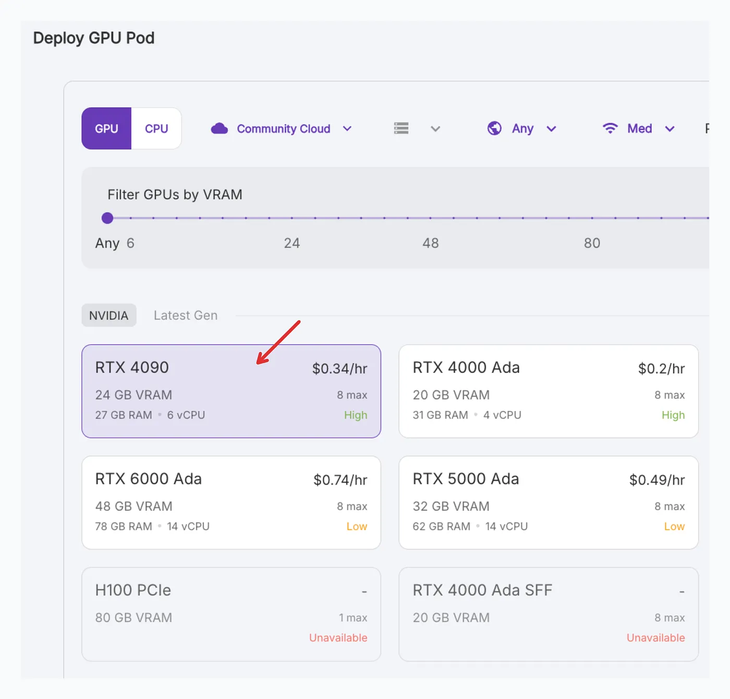Click Unavailable status on H100 PCIe
This screenshot has height=699, width=730.
click(x=338, y=638)
